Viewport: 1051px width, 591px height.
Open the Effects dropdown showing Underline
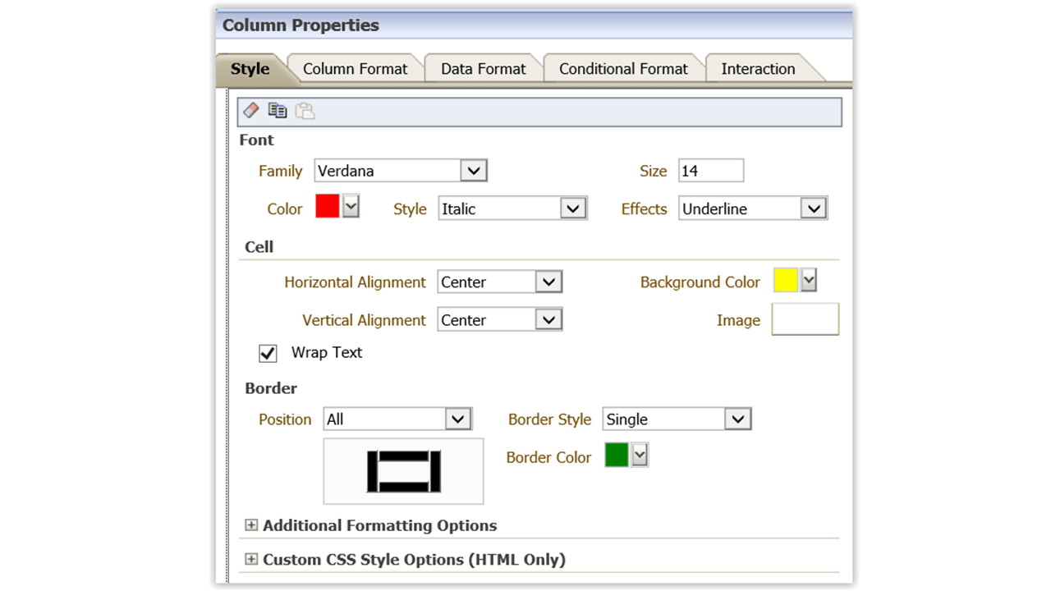coord(753,208)
